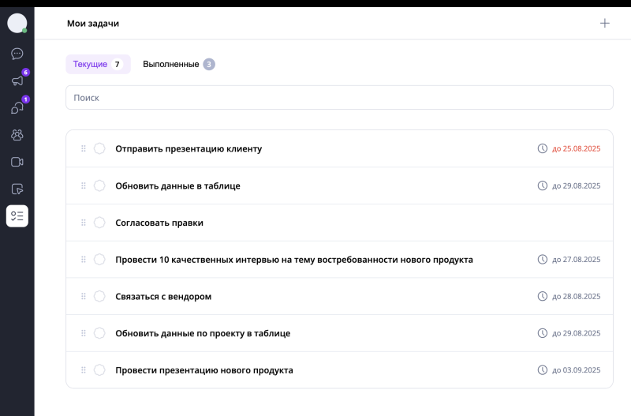The height and width of the screenshot is (416, 631).
Task: Grab drag handle of 'Отправить презентацию клиенту'
Action: pyautogui.click(x=84, y=148)
